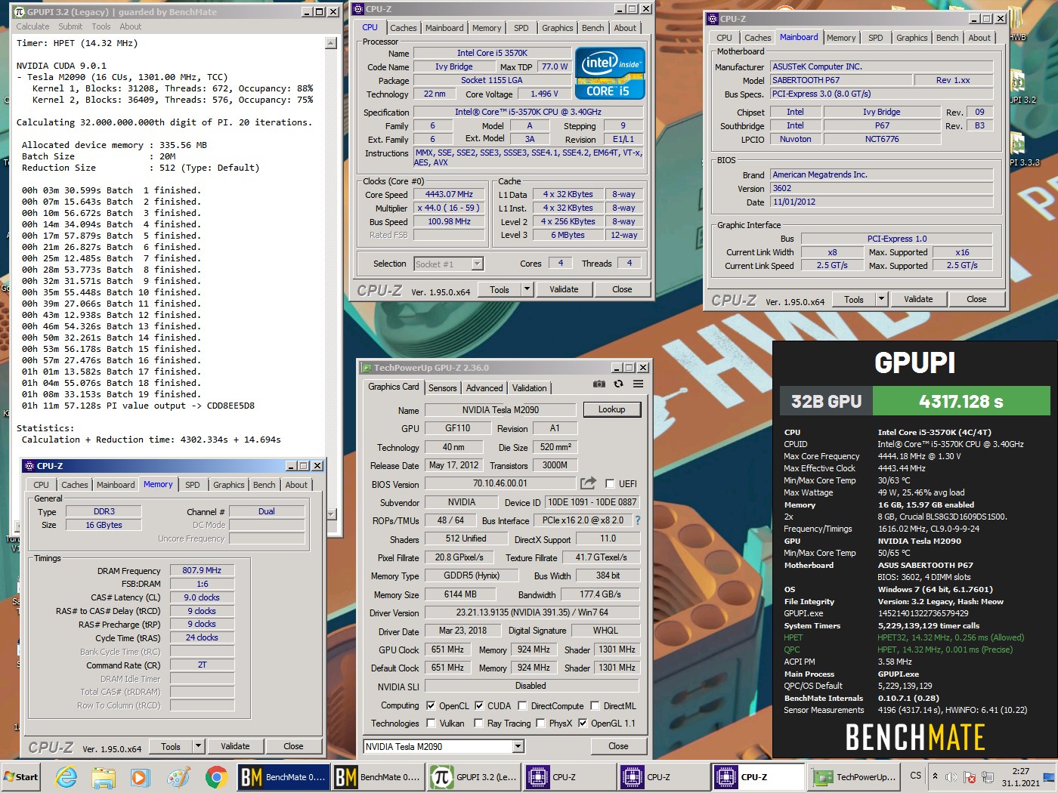Click the Device ID field in GPU-Z
Viewport: 1058px width, 793px height.
pyautogui.click(x=592, y=502)
